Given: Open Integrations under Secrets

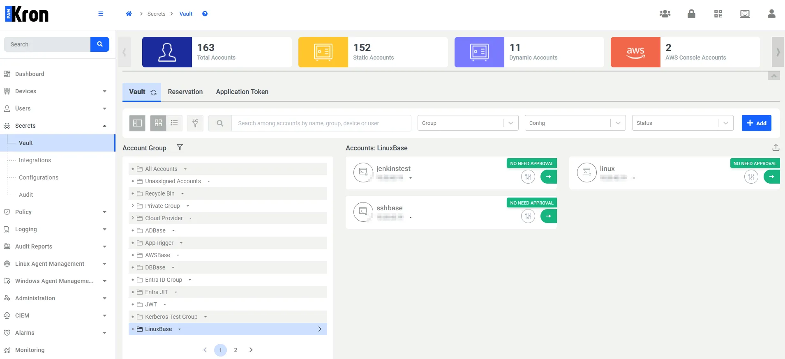Looking at the screenshot, I should tap(35, 160).
